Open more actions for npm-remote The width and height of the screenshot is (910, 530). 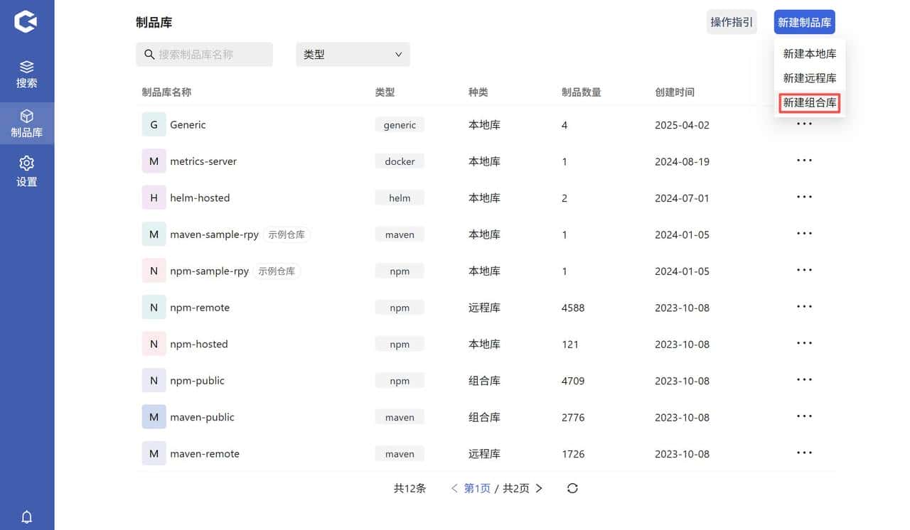click(x=804, y=307)
